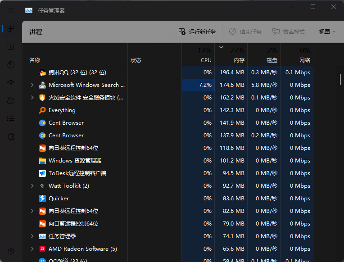Click the vertical scrollbar thumb
Image resolution: width=344 pixels, height=262 pixels.
tap(340, 79)
